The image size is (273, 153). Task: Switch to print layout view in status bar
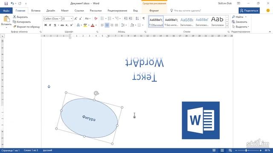pos(222,150)
